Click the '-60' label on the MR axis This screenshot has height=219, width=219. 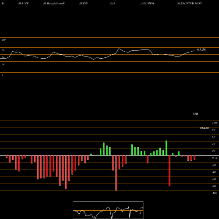[214, 179]
